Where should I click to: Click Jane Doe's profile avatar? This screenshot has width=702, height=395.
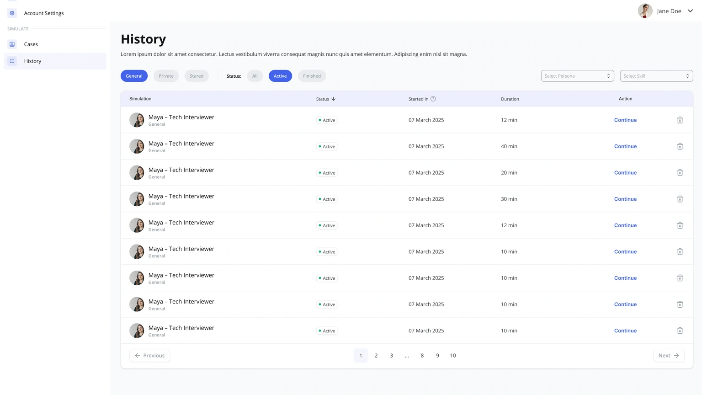[x=645, y=11]
